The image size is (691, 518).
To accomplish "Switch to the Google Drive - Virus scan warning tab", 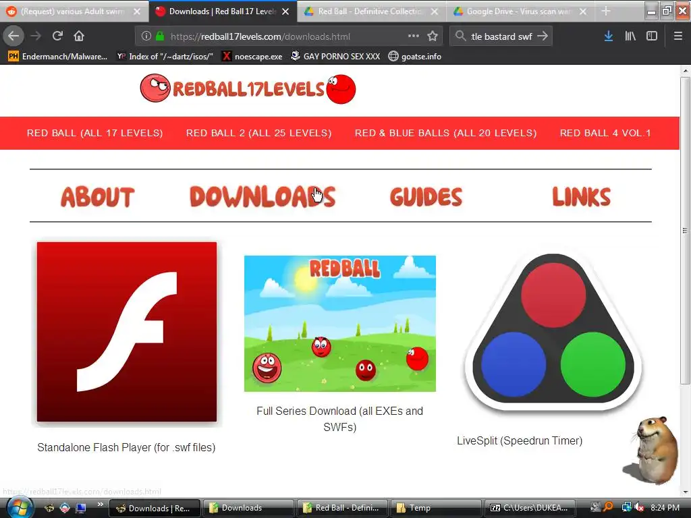I will 520,11.
